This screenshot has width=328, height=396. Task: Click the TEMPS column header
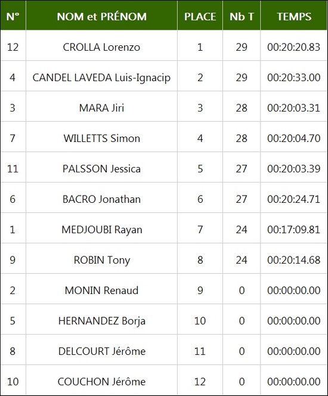[x=294, y=16]
